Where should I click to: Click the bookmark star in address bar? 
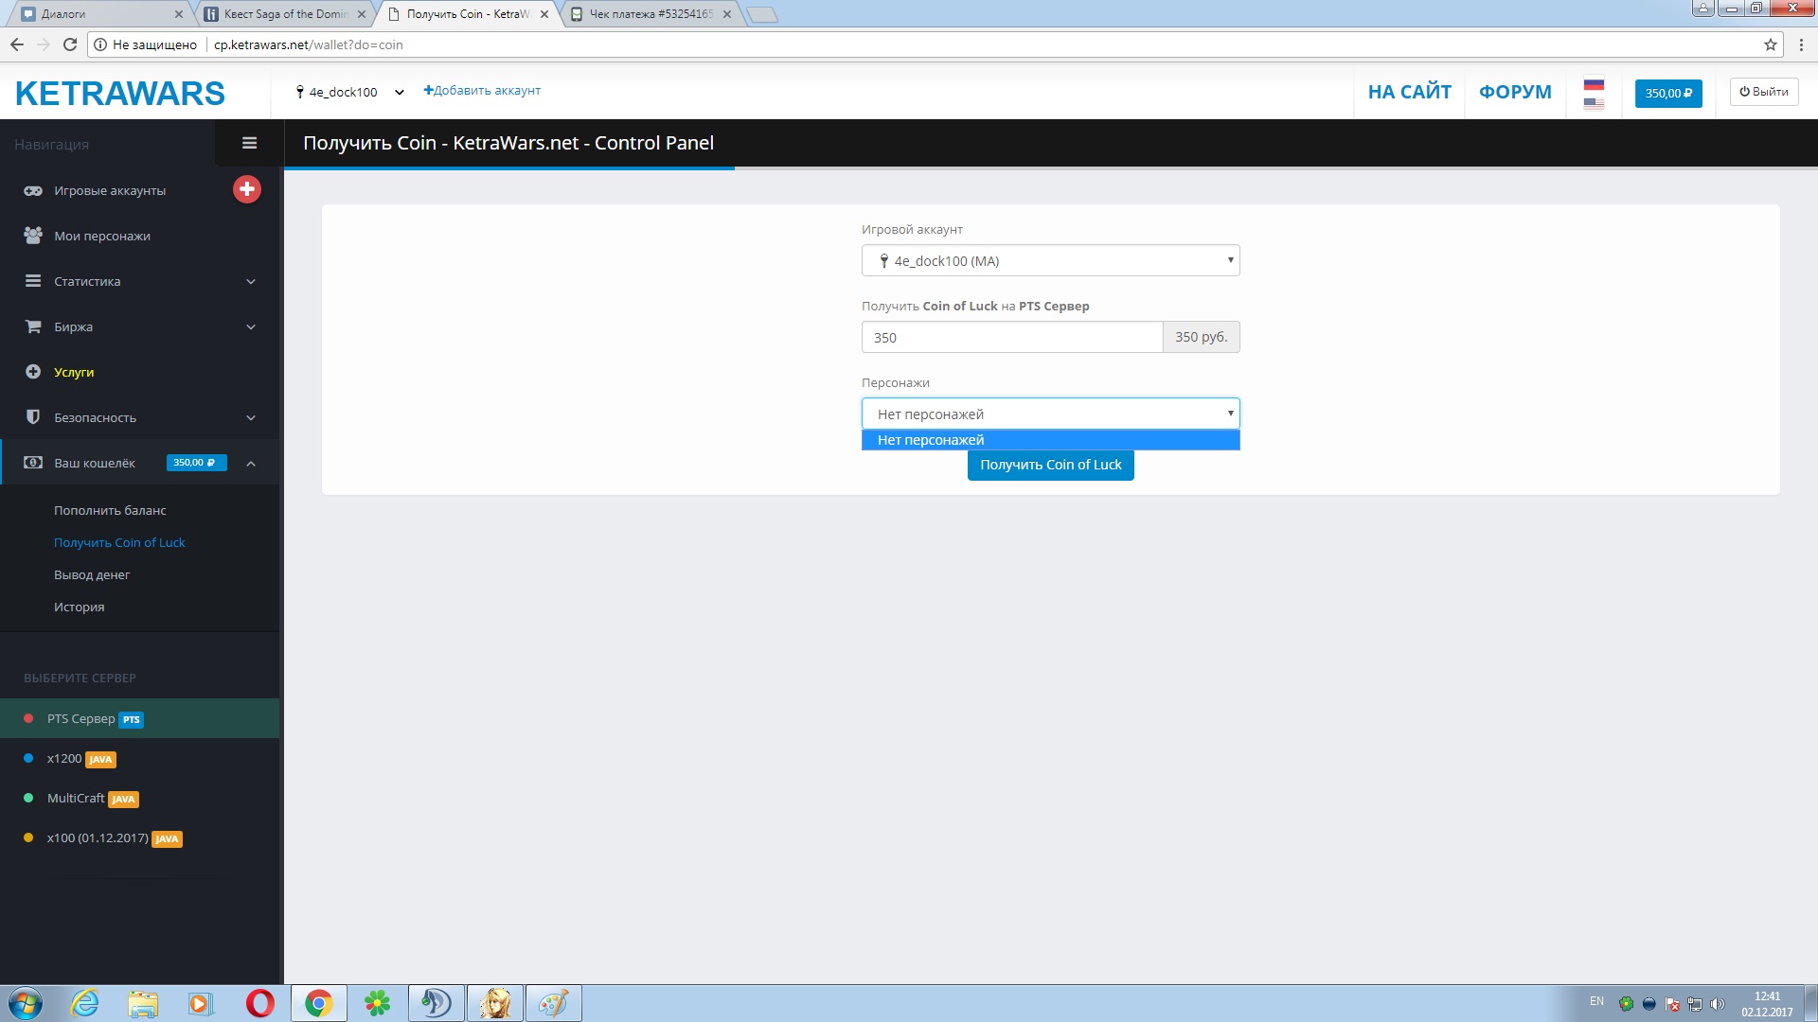[x=1770, y=44]
